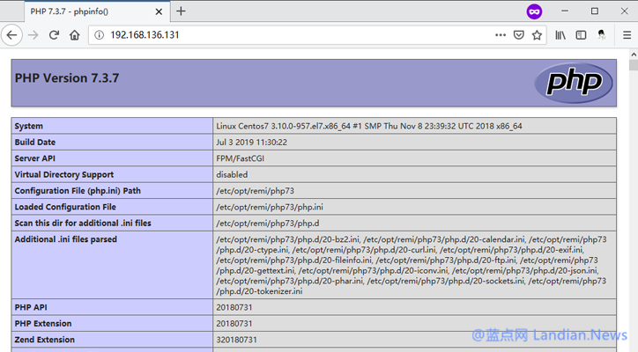Click the browser Back arrow button
The image size is (638, 352).
(11, 35)
